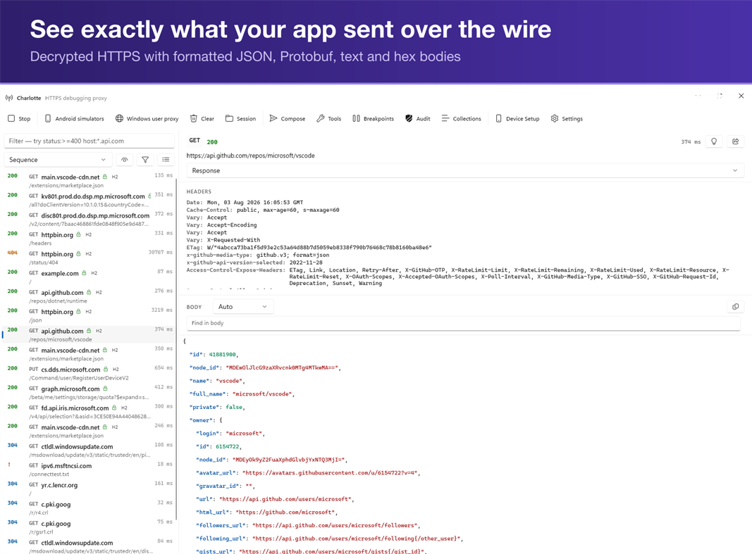Select the 404 httpbin.org /status/404 request
The width and height of the screenshot is (752, 554).
tap(90, 258)
